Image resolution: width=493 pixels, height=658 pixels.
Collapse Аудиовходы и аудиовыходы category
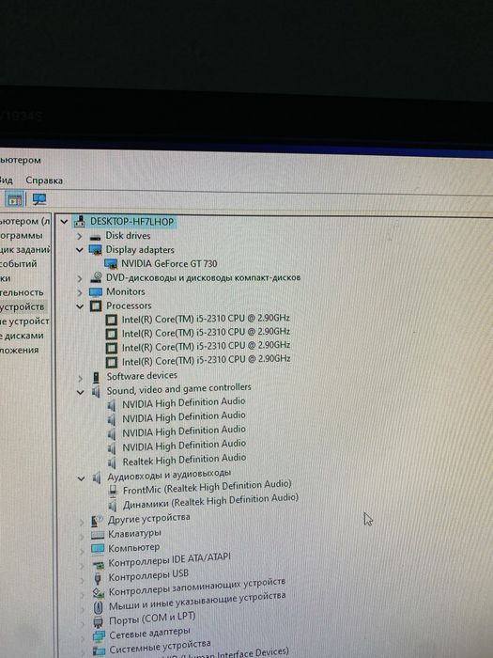tap(82, 478)
